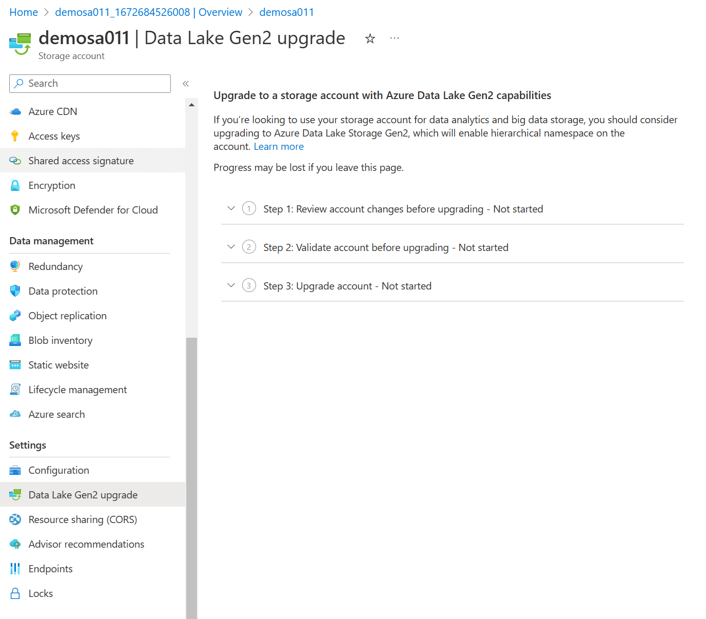Click the Microsoft Defender shield icon

click(15, 210)
